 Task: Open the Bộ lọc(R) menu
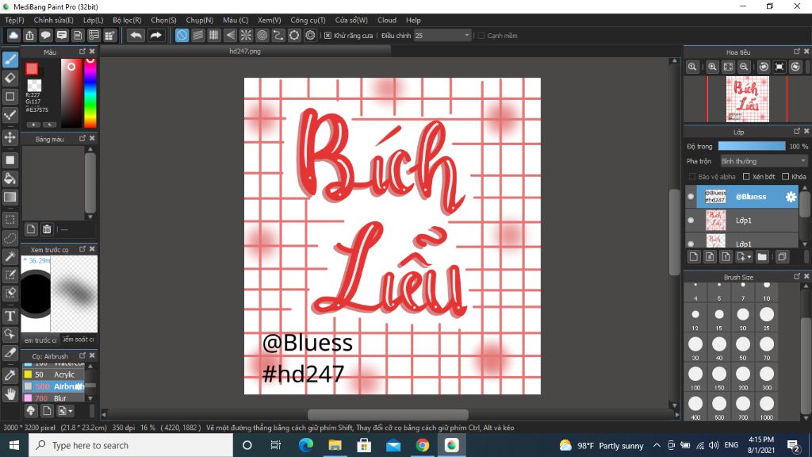tap(127, 20)
